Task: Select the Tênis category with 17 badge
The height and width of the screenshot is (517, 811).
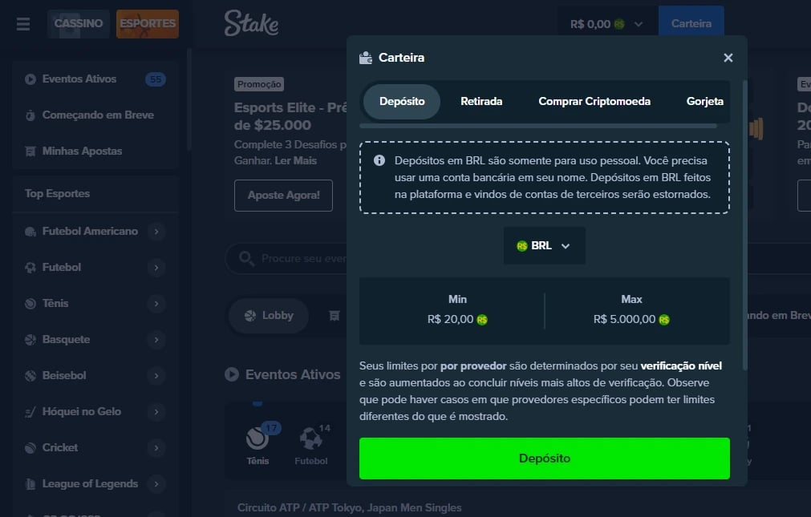Action: pyautogui.click(x=257, y=443)
